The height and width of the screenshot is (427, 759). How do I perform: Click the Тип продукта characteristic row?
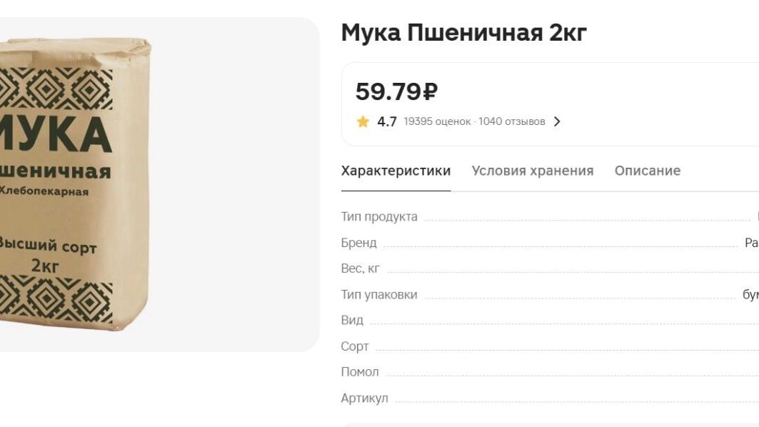550,216
